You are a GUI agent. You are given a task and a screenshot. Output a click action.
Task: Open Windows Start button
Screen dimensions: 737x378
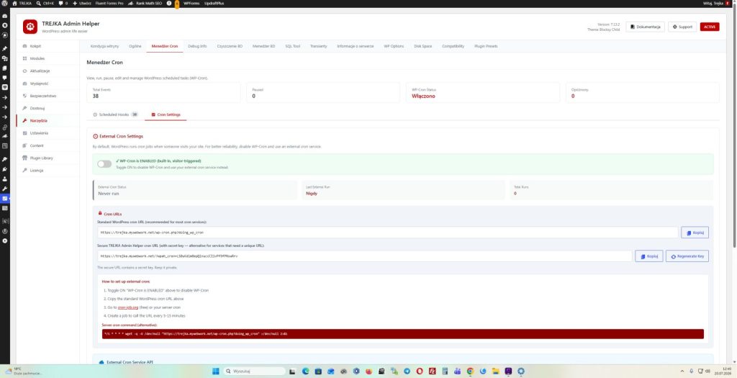coord(216,371)
